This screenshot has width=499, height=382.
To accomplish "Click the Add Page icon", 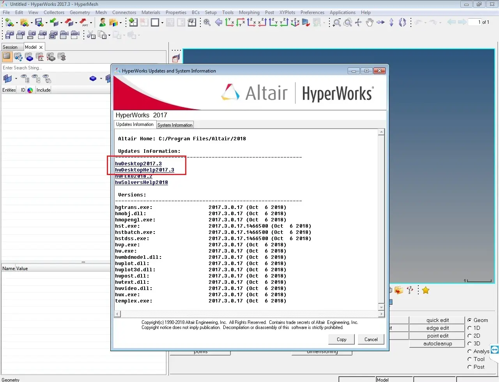I will (x=133, y=22).
